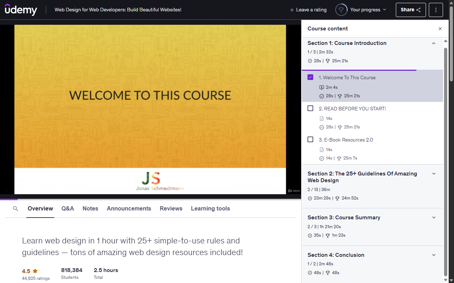This screenshot has width=454, height=283.
Task: Click Section 1 progress 1 / 3 text
Action: 312,52
